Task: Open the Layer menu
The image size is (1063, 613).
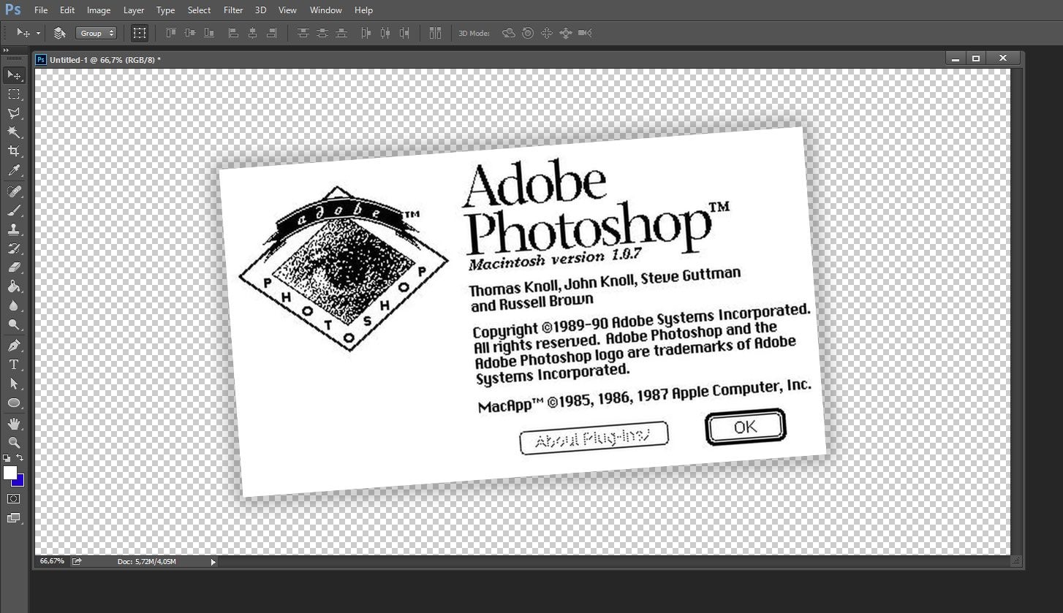Action: click(x=134, y=10)
